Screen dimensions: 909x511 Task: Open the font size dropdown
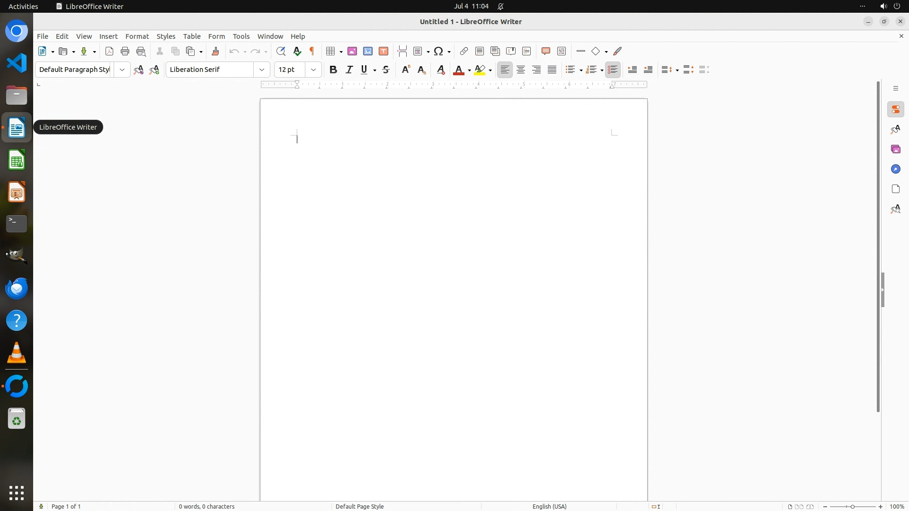click(x=313, y=70)
